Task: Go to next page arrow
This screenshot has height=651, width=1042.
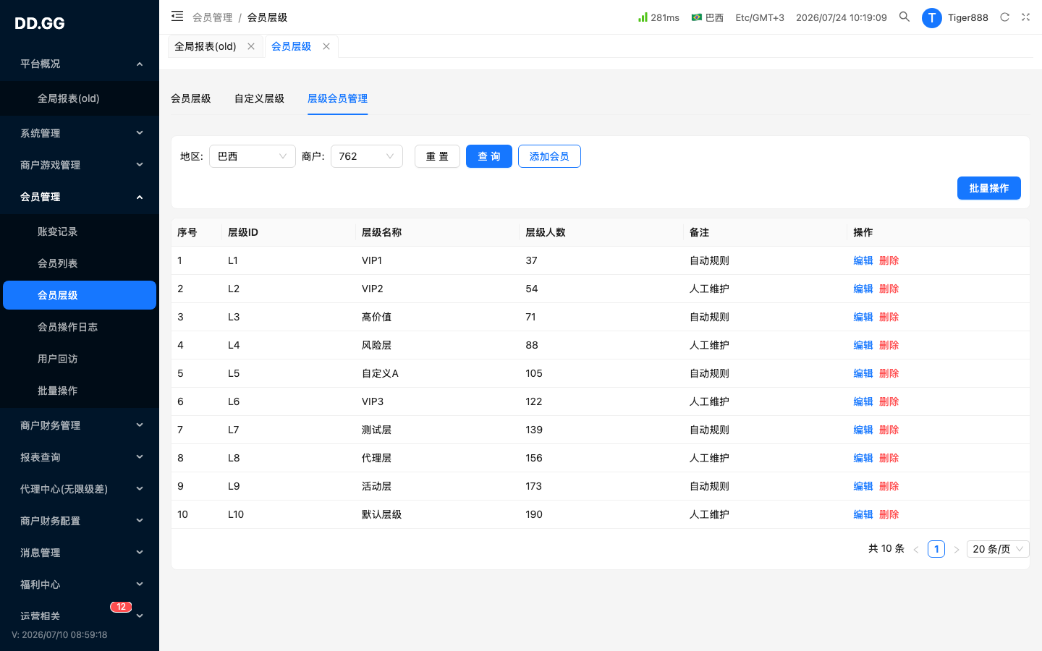Action: (957, 550)
